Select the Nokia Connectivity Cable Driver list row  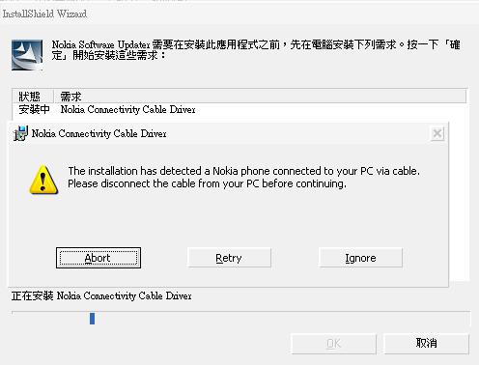[x=239, y=110]
